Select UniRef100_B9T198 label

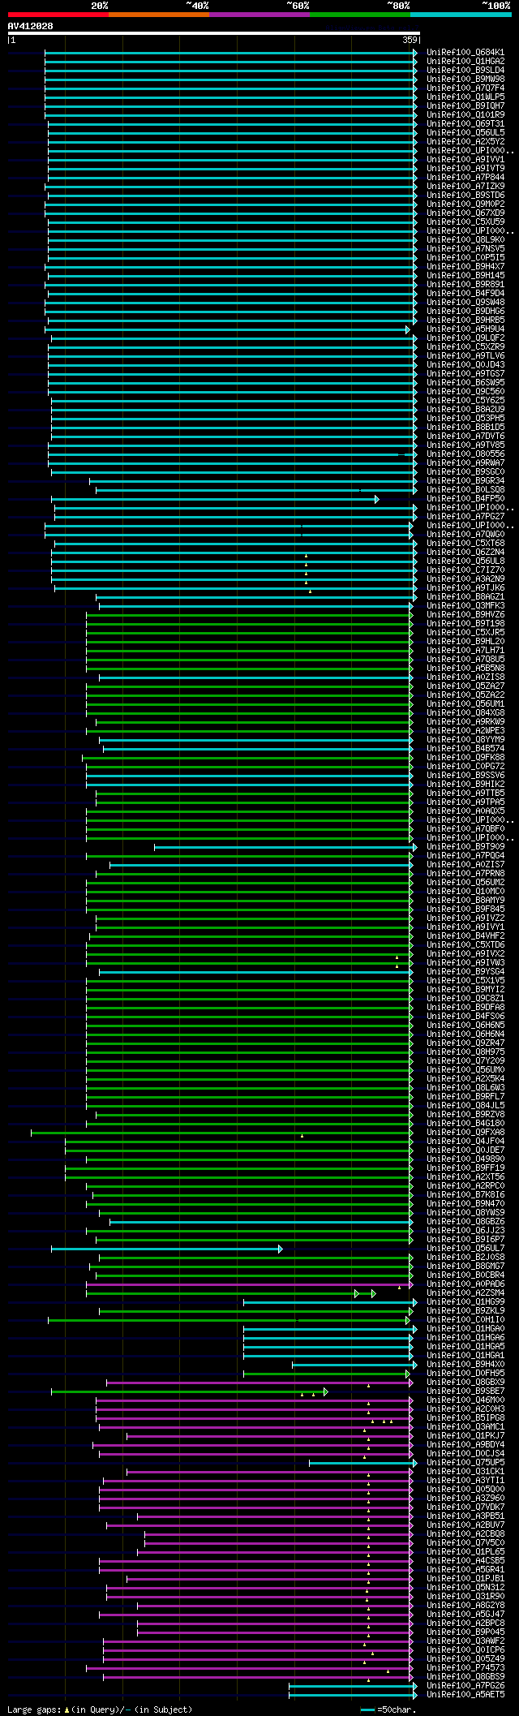pos(465,623)
